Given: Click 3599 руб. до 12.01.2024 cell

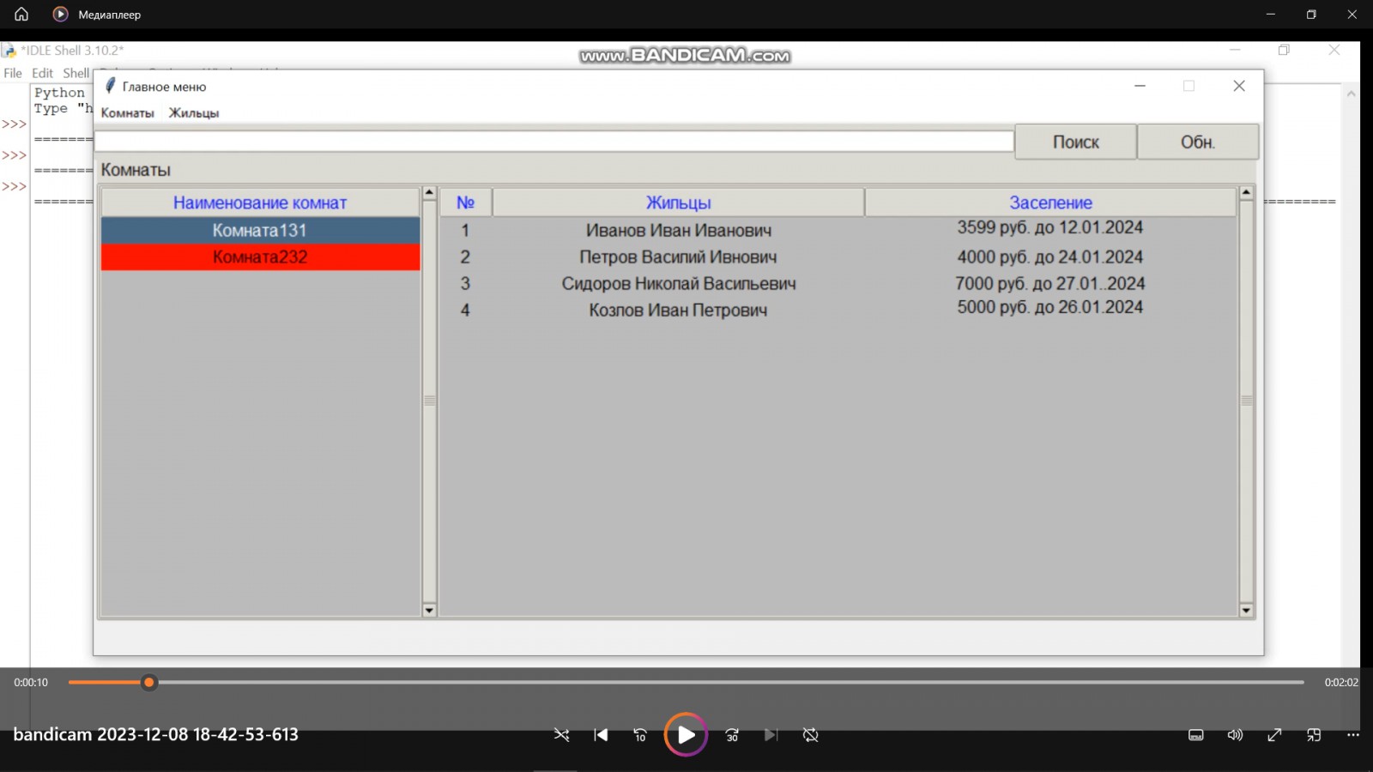Looking at the screenshot, I should tap(1050, 227).
